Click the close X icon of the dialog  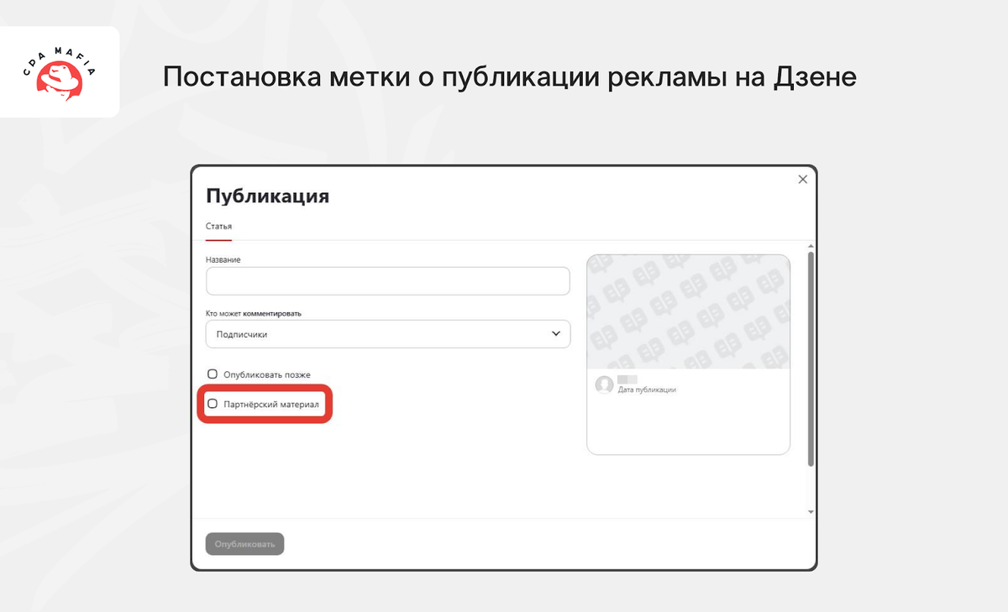tap(802, 179)
